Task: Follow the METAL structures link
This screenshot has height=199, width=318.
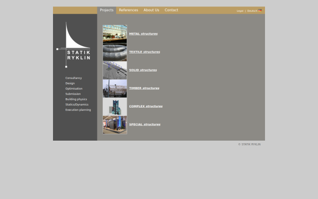Action: pos(144,34)
